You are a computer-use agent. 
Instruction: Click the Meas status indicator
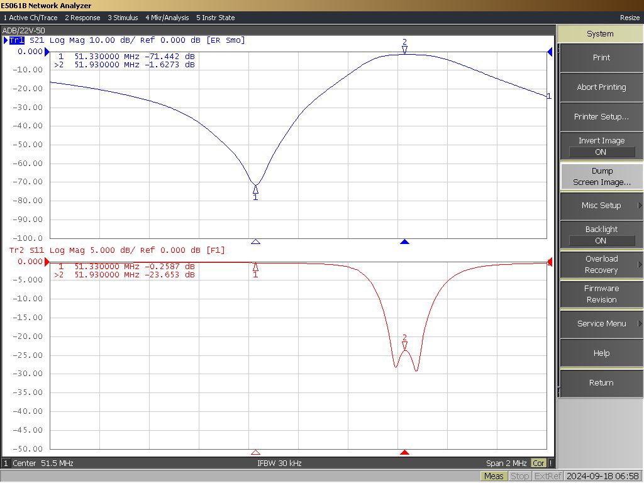[x=494, y=476]
